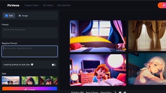The width and height of the screenshot is (166, 93).
Task: Open the red-haired girl reading video
Action: click(98, 70)
